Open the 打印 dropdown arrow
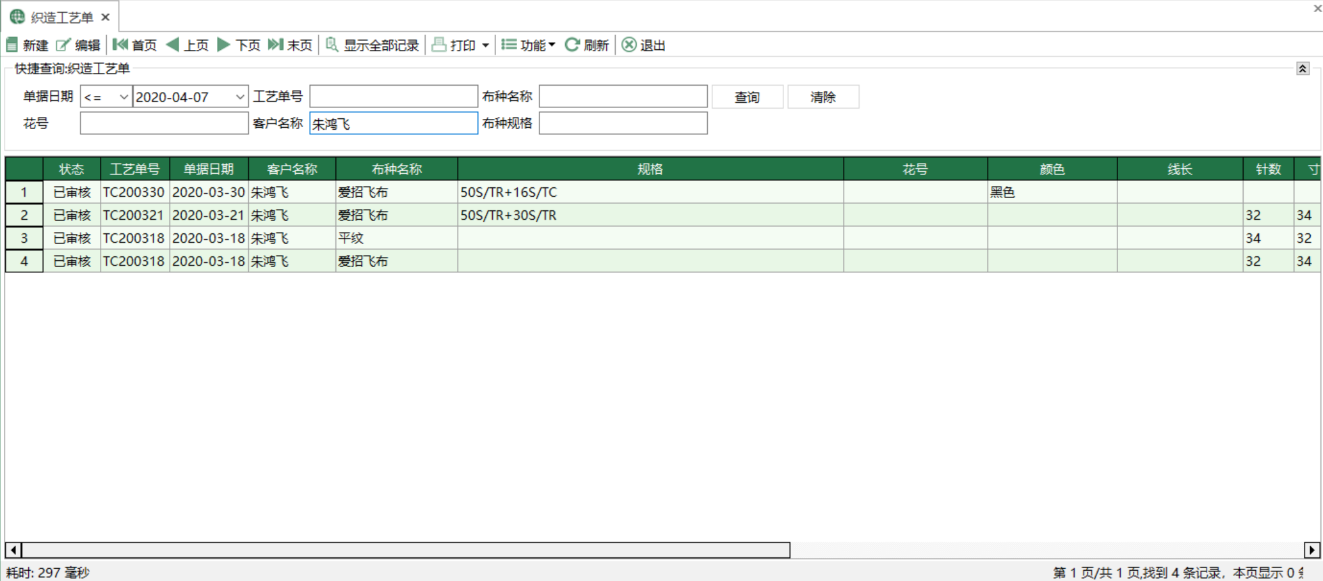The width and height of the screenshot is (1323, 581). pyautogui.click(x=485, y=45)
